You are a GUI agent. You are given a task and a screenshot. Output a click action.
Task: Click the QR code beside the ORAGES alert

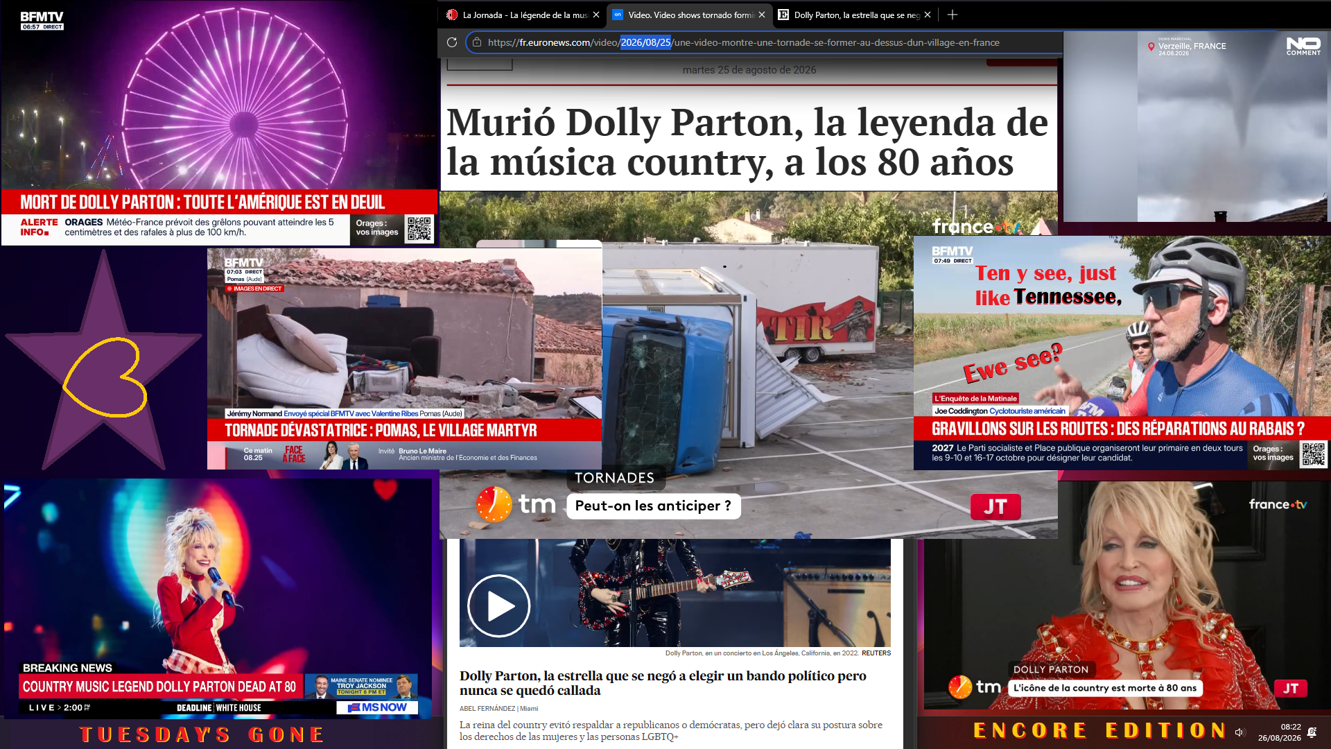[419, 229]
